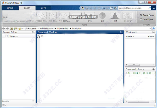The image size is (157, 108).
Task: Sort Current Folder by Name column
Action: click(14, 36)
